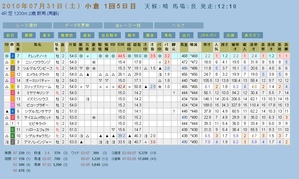299x179 pixels.
Task: Select horse name ドレッドノート
Action: (38, 56)
